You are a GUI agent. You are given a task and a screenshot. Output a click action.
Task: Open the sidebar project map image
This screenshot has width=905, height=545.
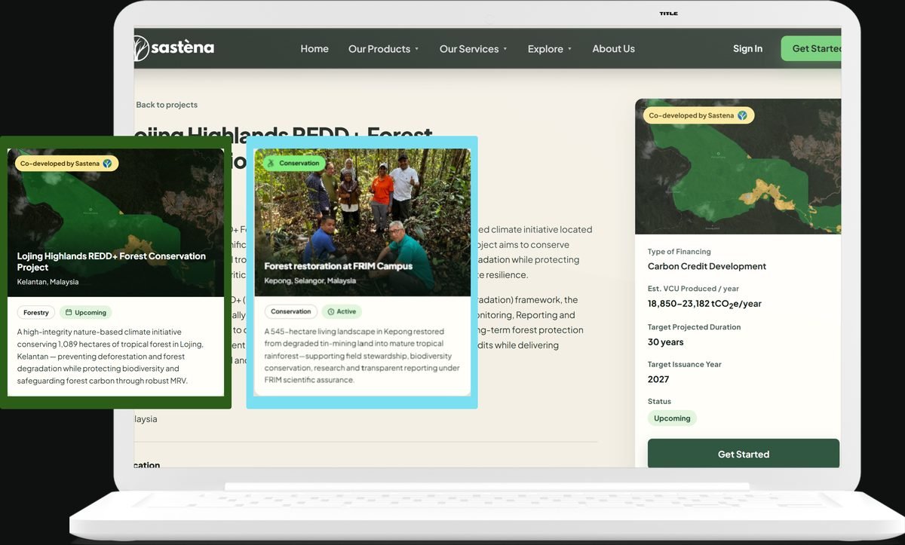coord(738,167)
